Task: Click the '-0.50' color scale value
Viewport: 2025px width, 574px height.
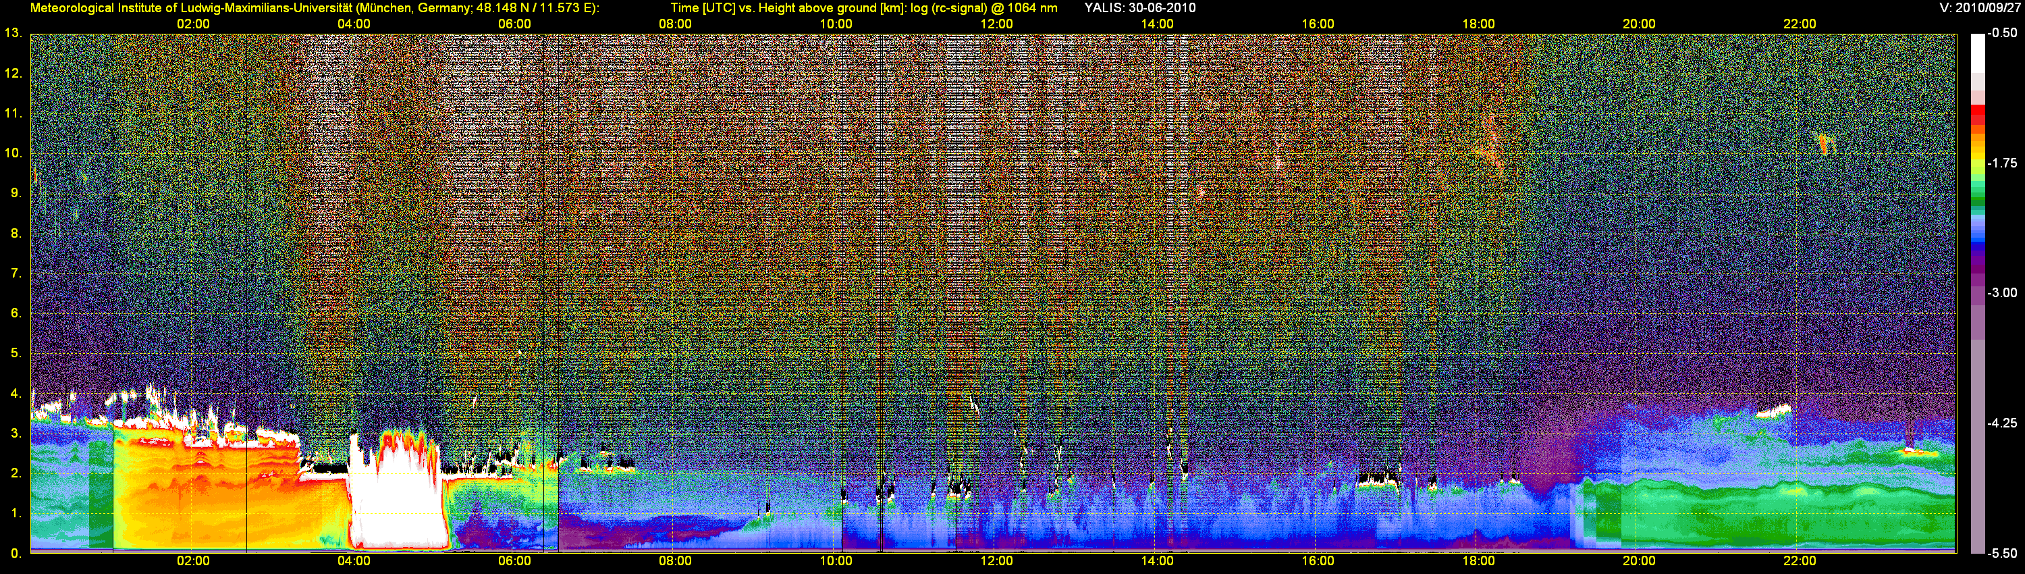Action: point(2002,33)
